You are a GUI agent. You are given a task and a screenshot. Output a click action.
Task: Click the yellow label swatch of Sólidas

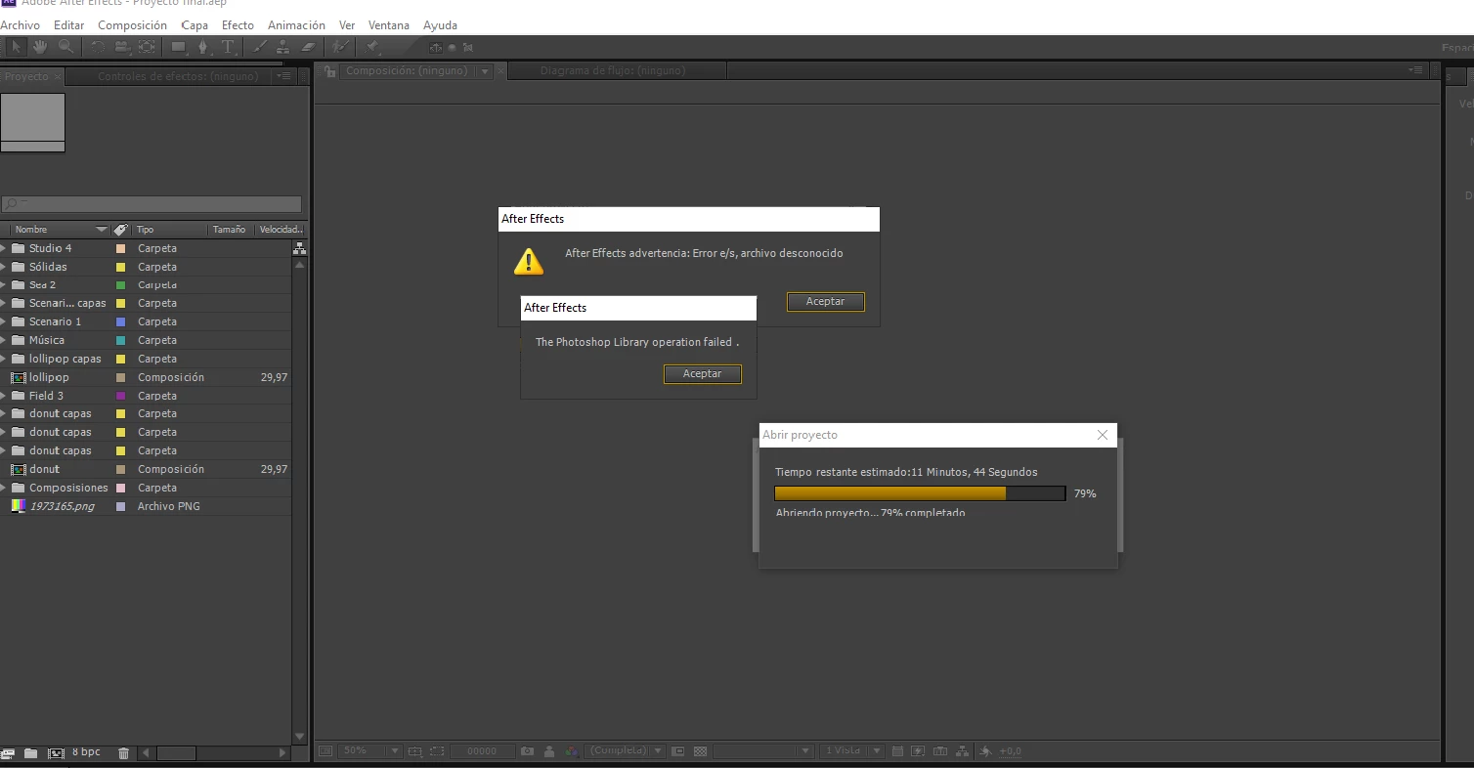pos(121,267)
